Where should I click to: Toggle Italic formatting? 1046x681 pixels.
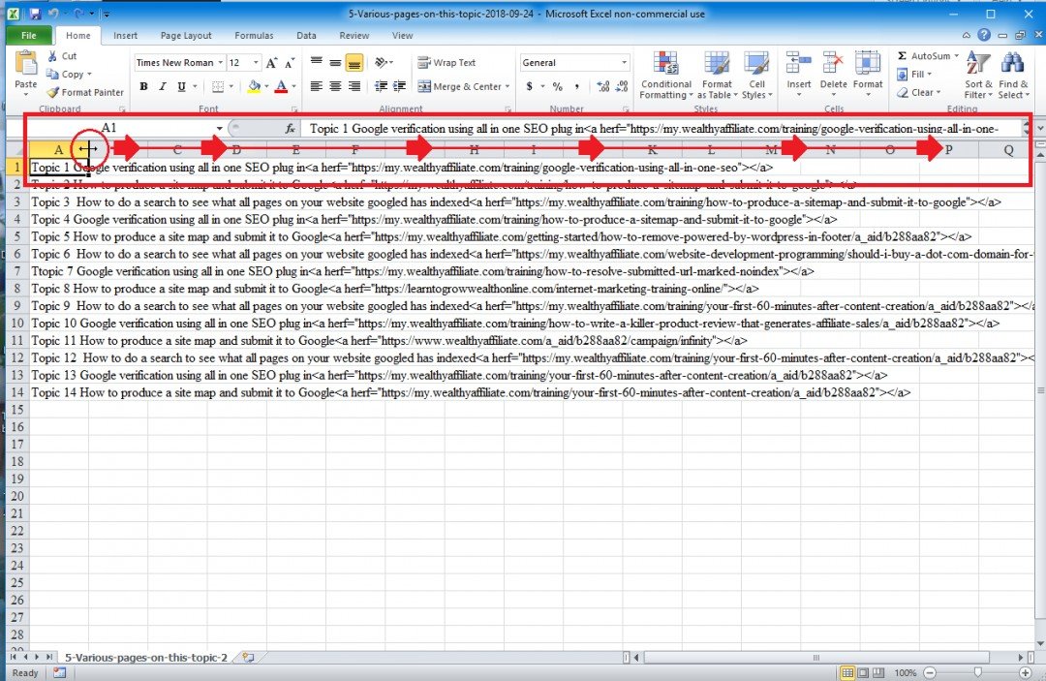pyautogui.click(x=162, y=86)
